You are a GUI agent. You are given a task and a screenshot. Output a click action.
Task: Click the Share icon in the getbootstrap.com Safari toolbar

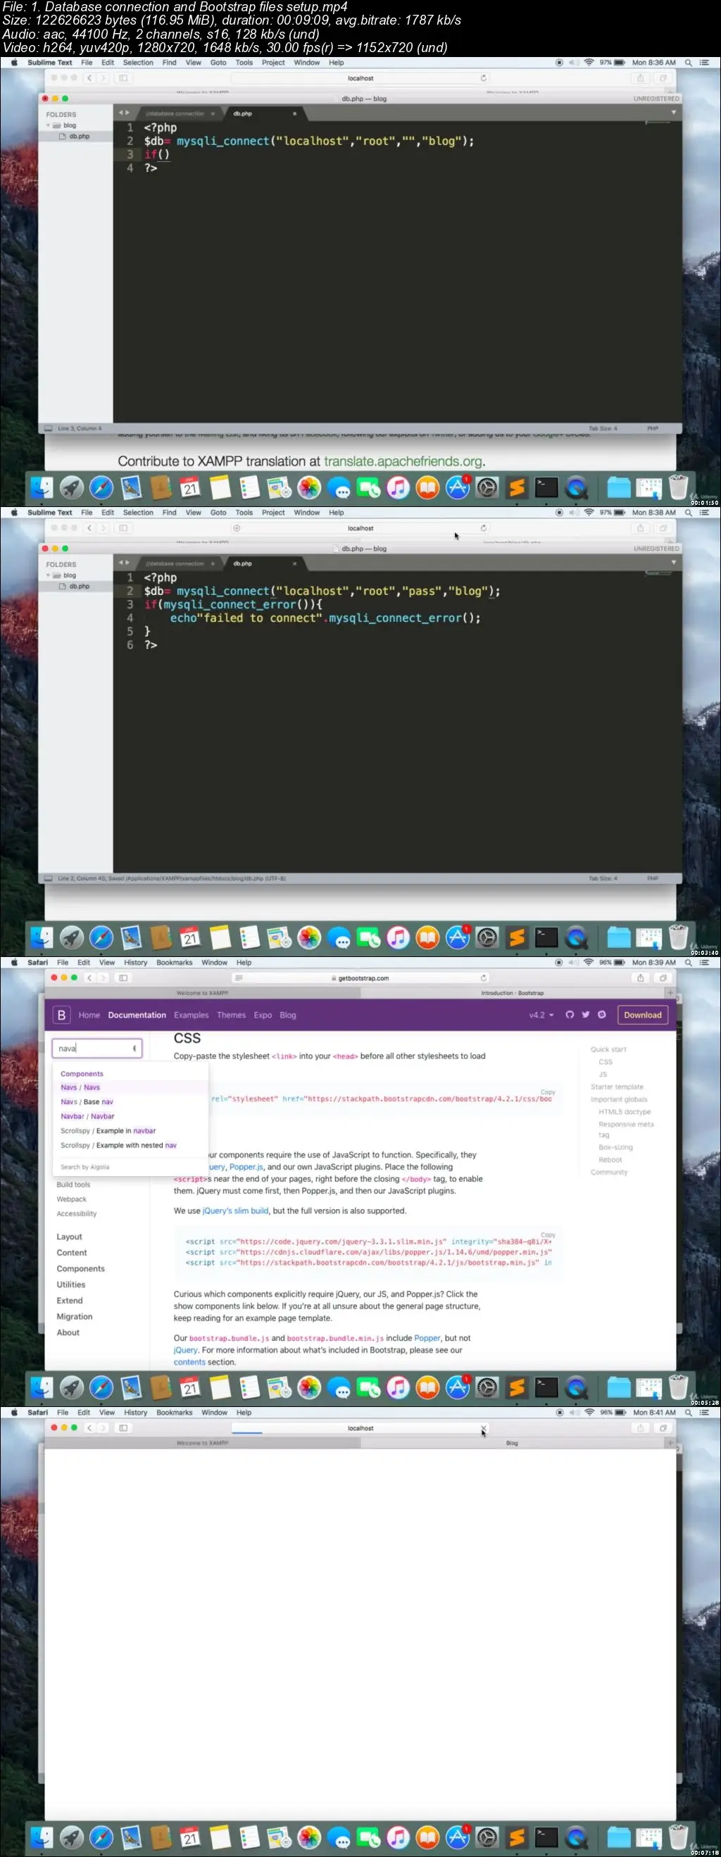pos(640,978)
